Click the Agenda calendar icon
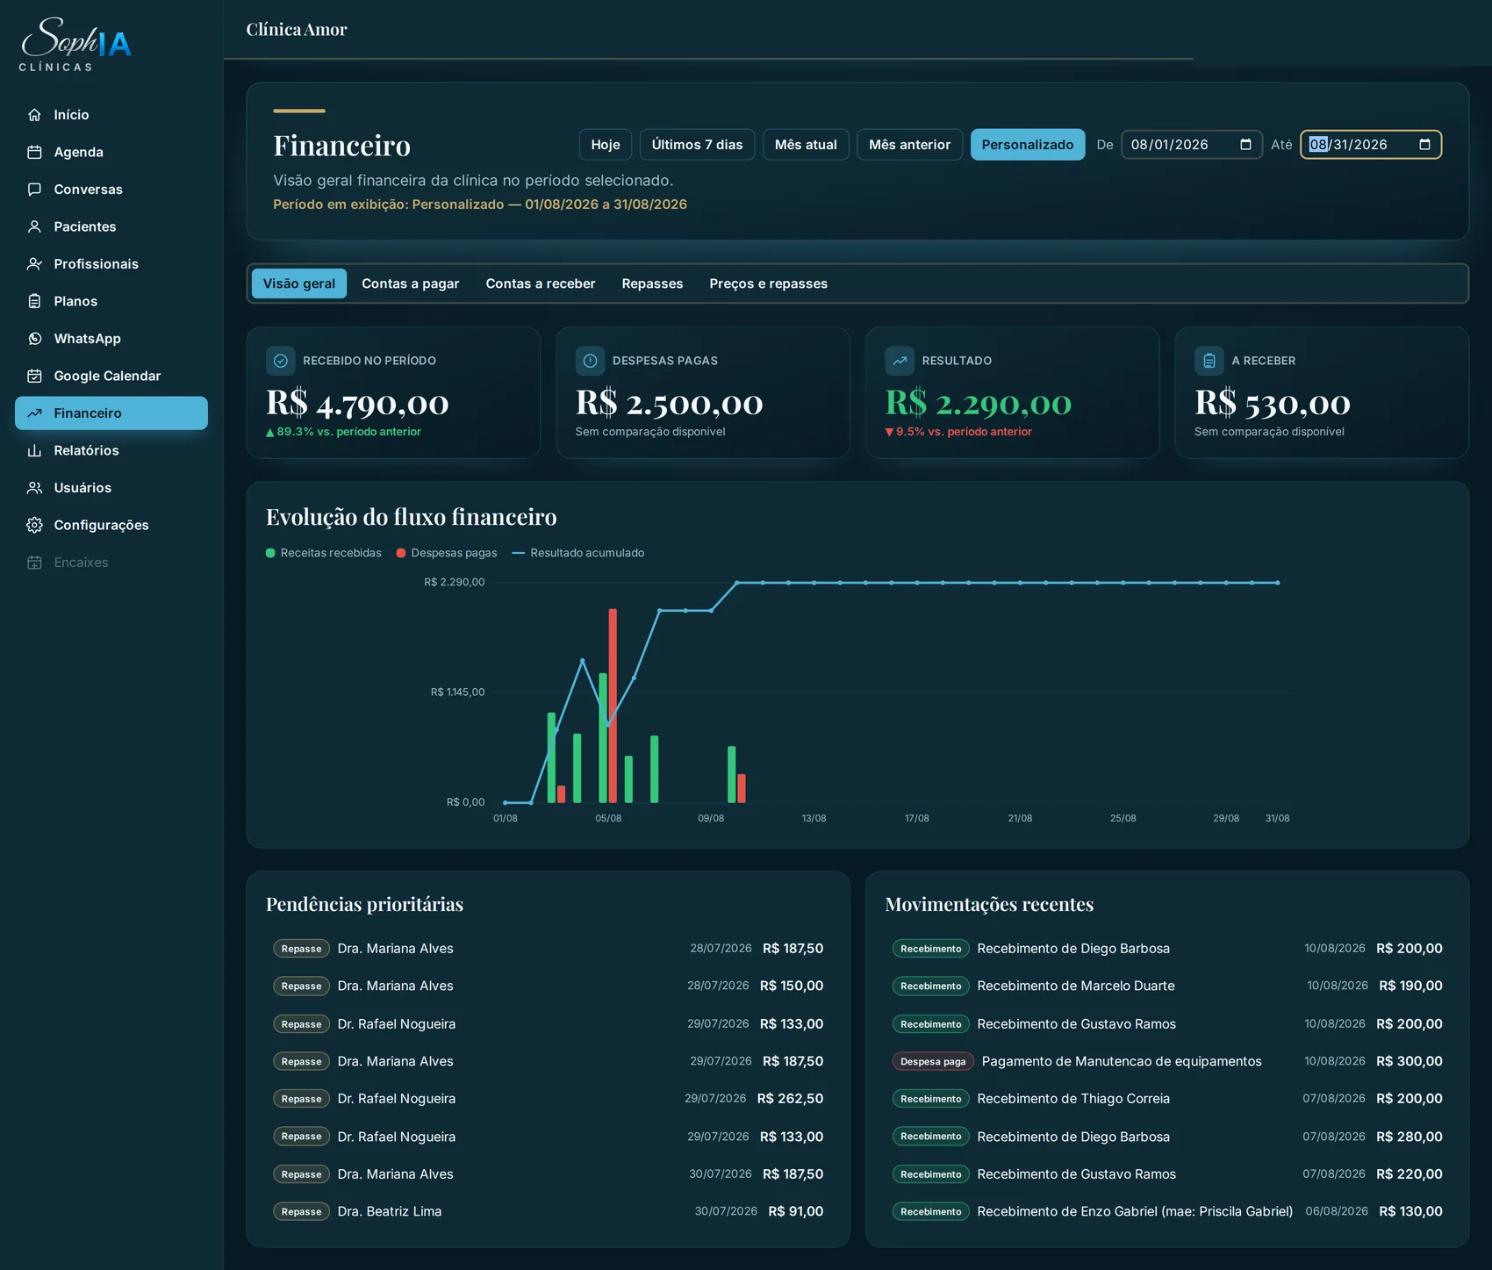 pos(34,152)
